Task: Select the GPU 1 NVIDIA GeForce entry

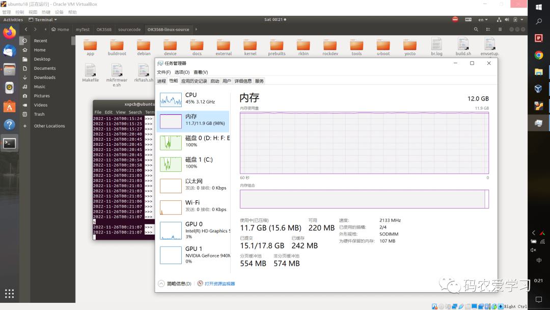Action: pyautogui.click(x=194, y=255)
